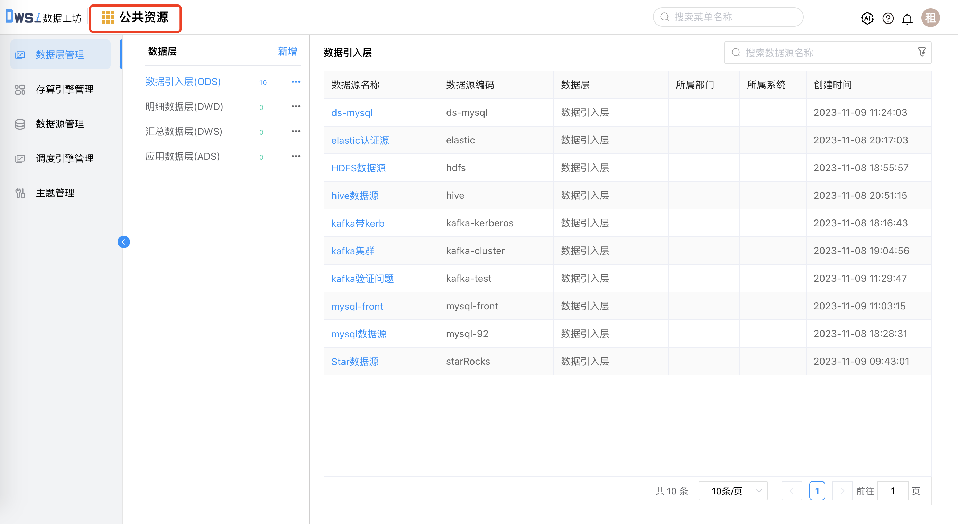Collapse the sidebar with the blue chevron
Viewport: 958px width, 524px height.
tap(124, 242)
